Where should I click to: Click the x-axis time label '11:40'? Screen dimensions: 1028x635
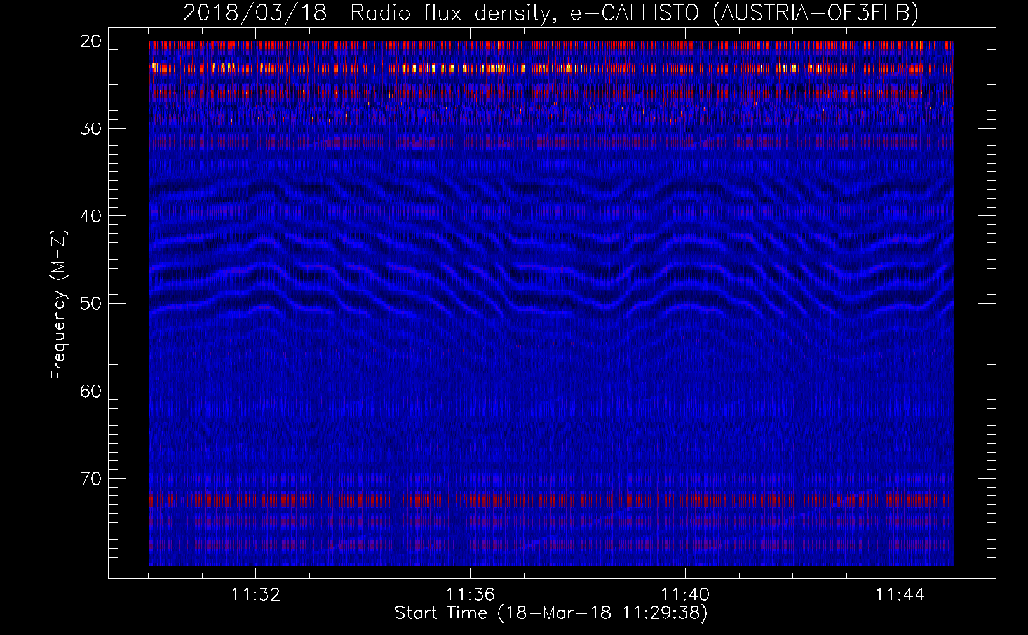(x=685, y=595)
